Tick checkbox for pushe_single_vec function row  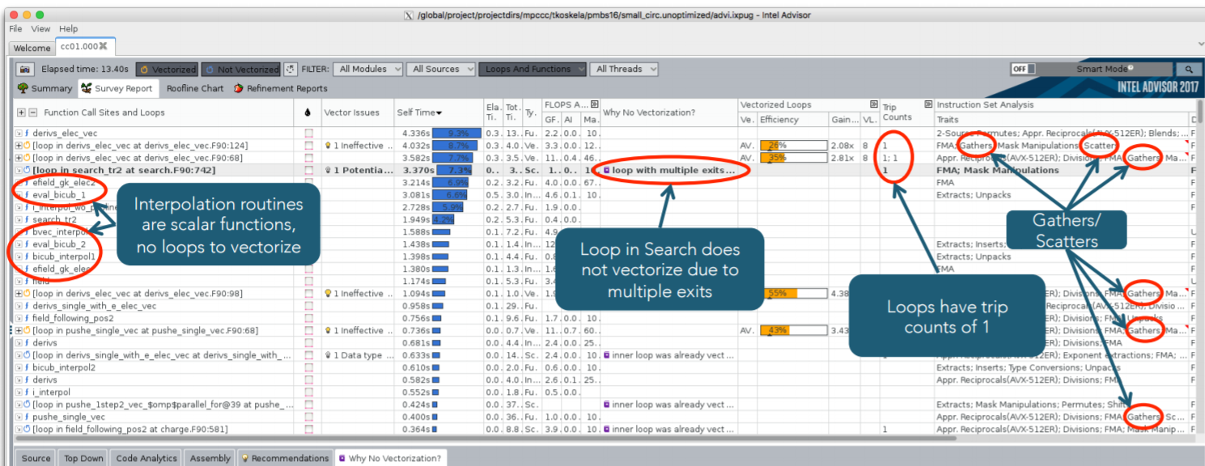coord(308,417)
